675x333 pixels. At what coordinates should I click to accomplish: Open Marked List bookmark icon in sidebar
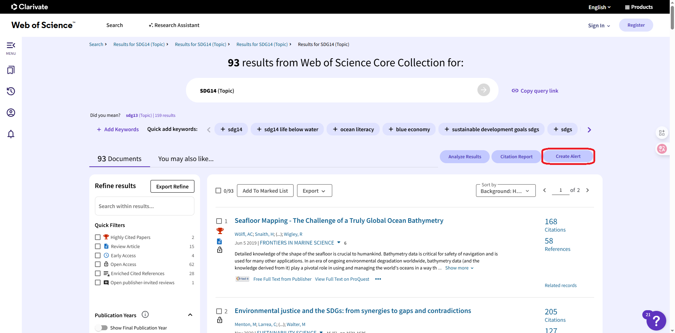pyautogui.click(x=11, y=70)
